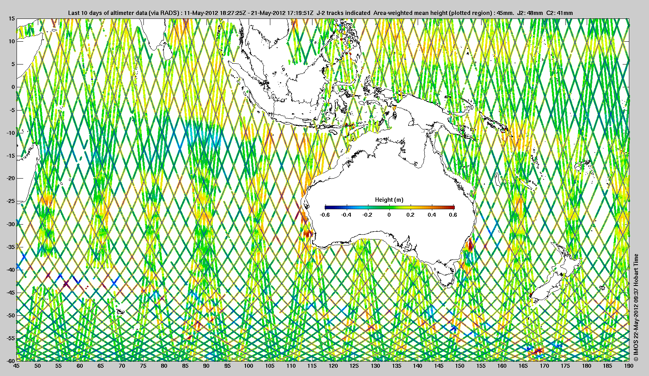Image resolution: width=649 pixels, height=376 pixels.
Task: Click "Last 10 days of altimeter data" title text
Action: [x=108, y=13]
